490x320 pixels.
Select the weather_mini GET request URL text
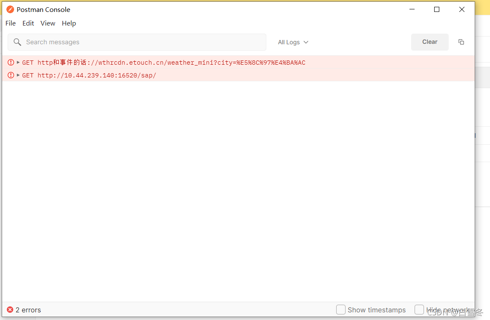coord(171,63)
